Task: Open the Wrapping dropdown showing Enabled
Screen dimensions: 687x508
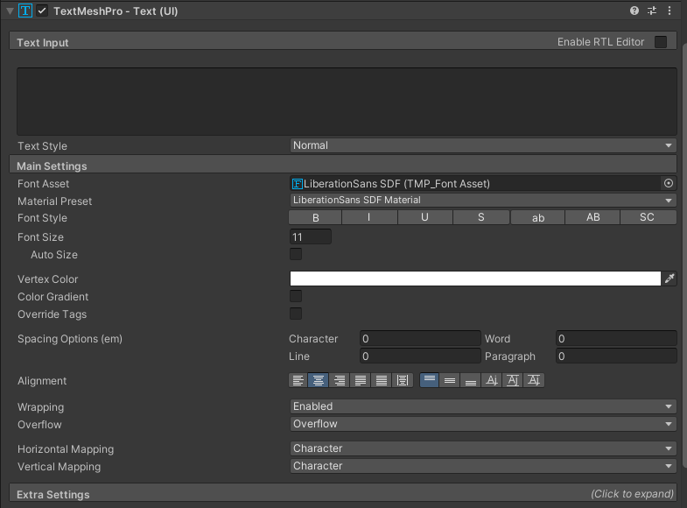Action: click(x=483, y=406)
